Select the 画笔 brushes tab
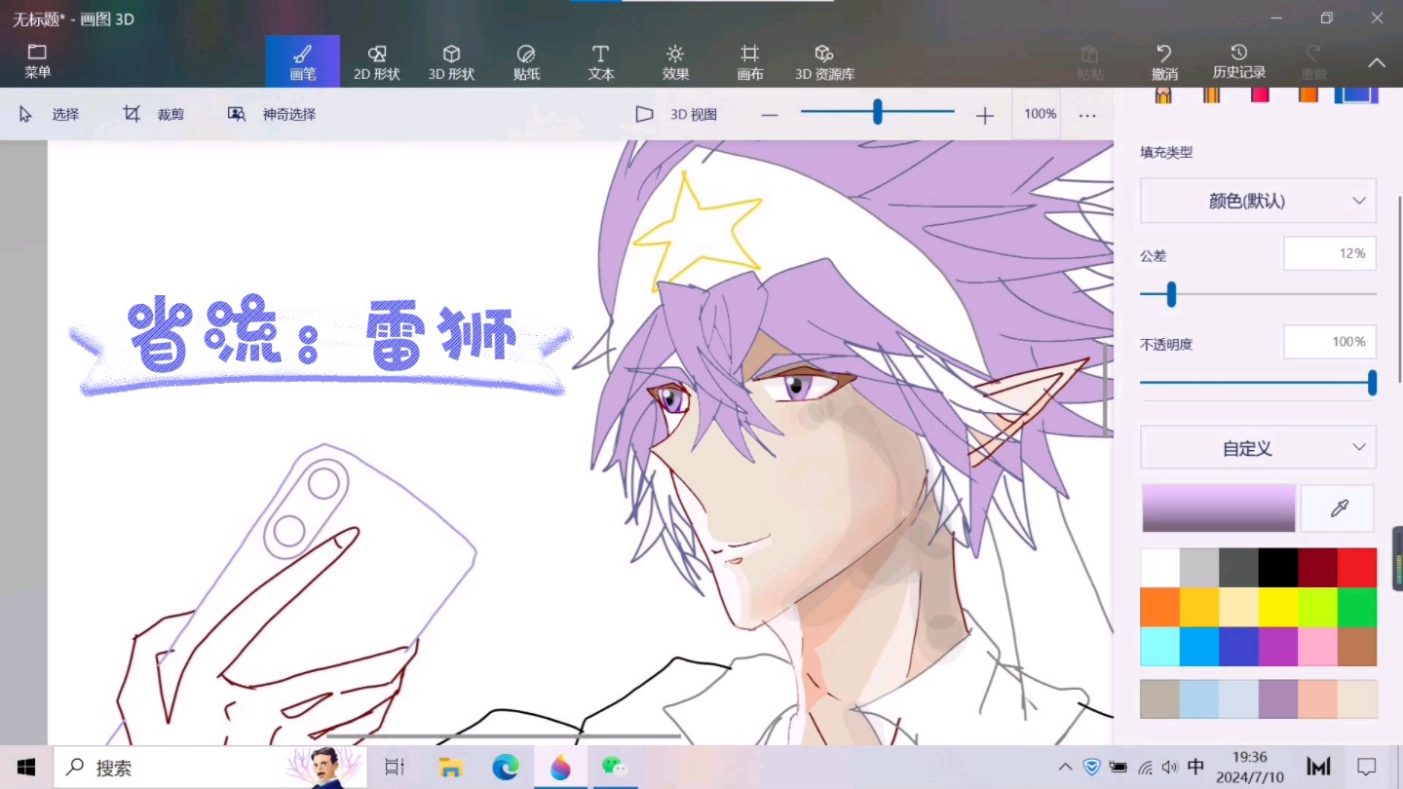The height and width of the screenshot is (789, 1403). coord(303,61)
